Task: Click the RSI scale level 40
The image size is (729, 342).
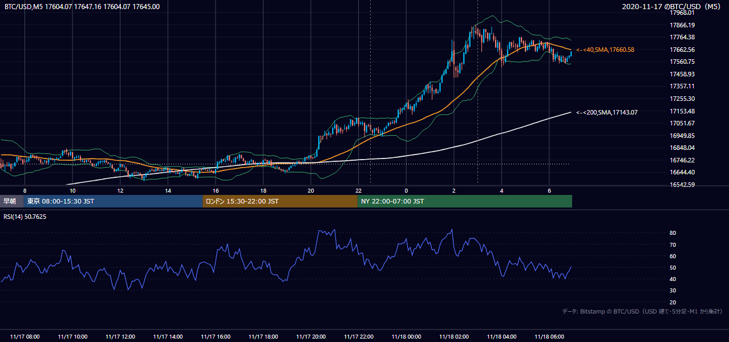Action: coord(673,279)
